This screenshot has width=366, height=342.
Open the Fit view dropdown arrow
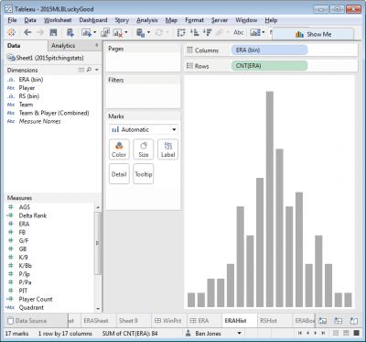tap(264, 32)
